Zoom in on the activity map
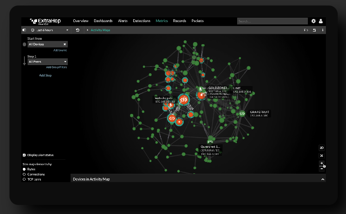This screenshot has height=214, width=346. point(322,163)
